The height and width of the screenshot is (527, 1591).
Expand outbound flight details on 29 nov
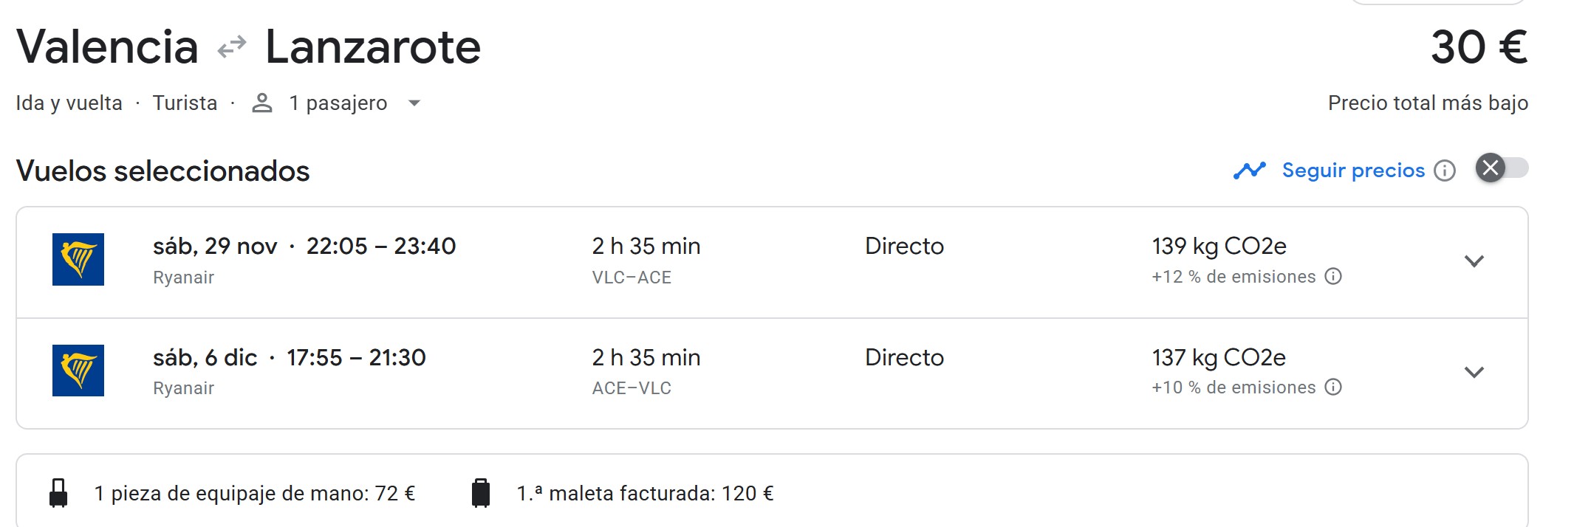[x=1474, y=261]
